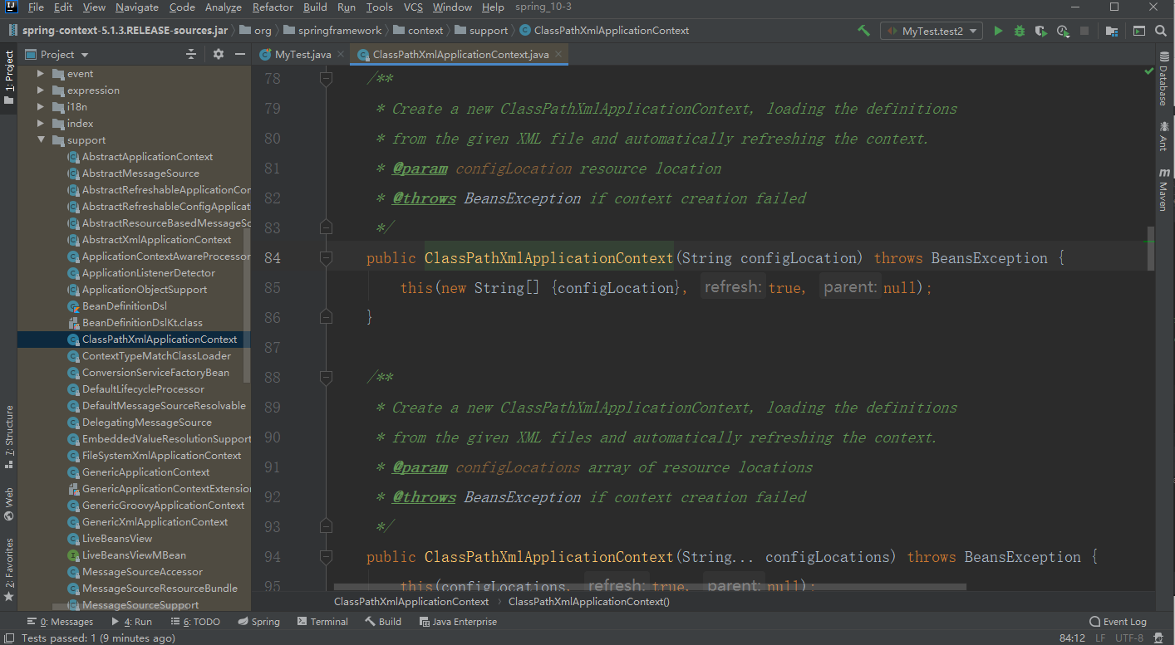The image size is (1175, 645).
Task: Click tool window quick-access icon in status bar
Action: [x=9, y=638]
